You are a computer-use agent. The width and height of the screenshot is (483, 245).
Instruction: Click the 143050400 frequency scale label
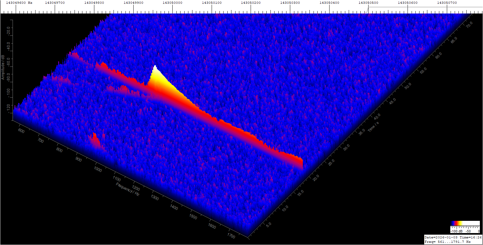point(329,3)
